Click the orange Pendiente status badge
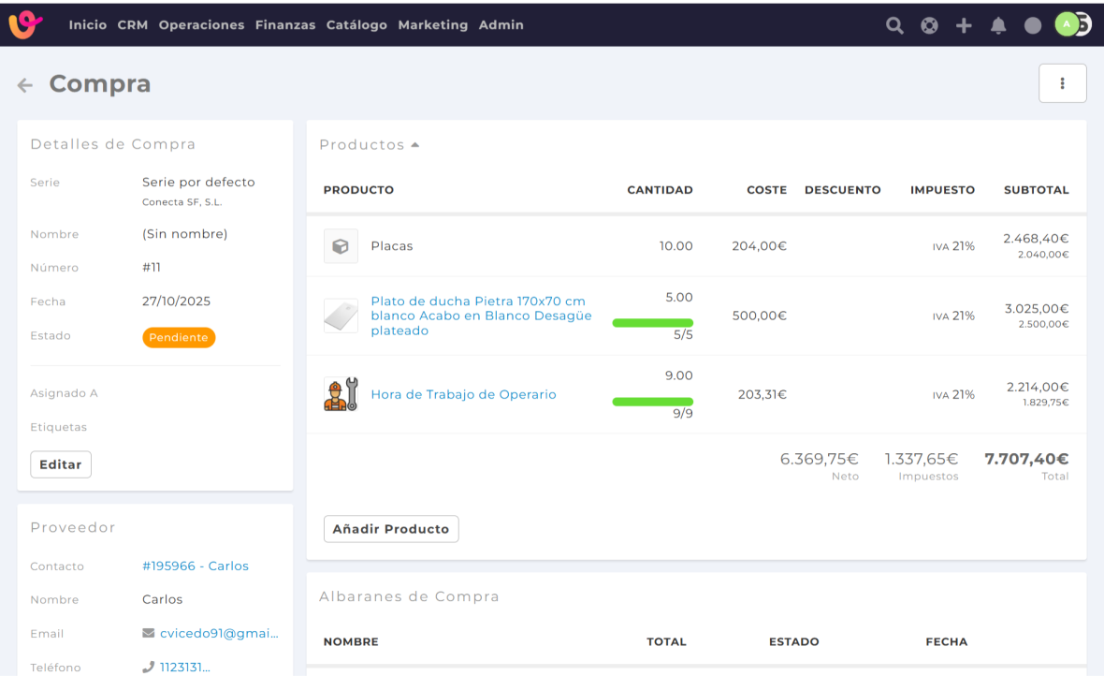The image size is (1104, 676). pyautogui.click(x=179, y=337)
